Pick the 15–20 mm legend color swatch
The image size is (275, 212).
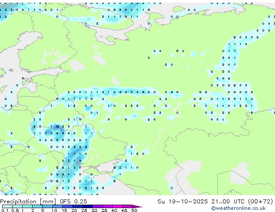67,206
